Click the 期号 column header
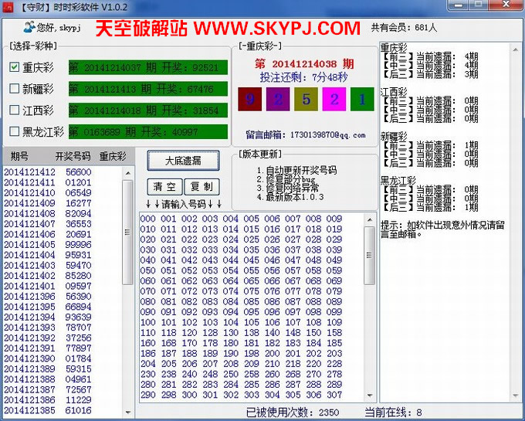 click(x=19, y=156)
